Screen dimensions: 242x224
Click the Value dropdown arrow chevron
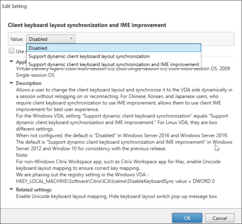click(x=70, y=39)
